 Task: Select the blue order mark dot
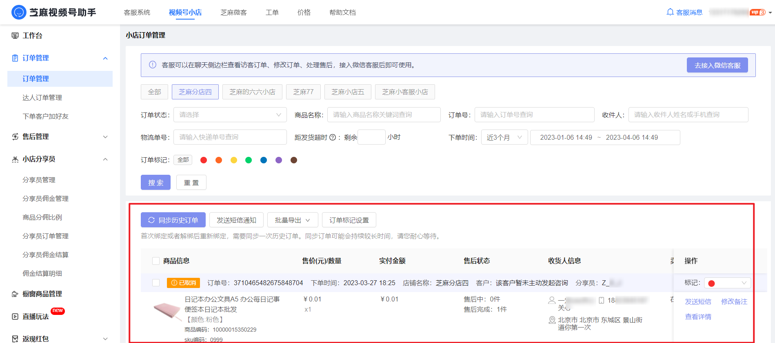264,160
